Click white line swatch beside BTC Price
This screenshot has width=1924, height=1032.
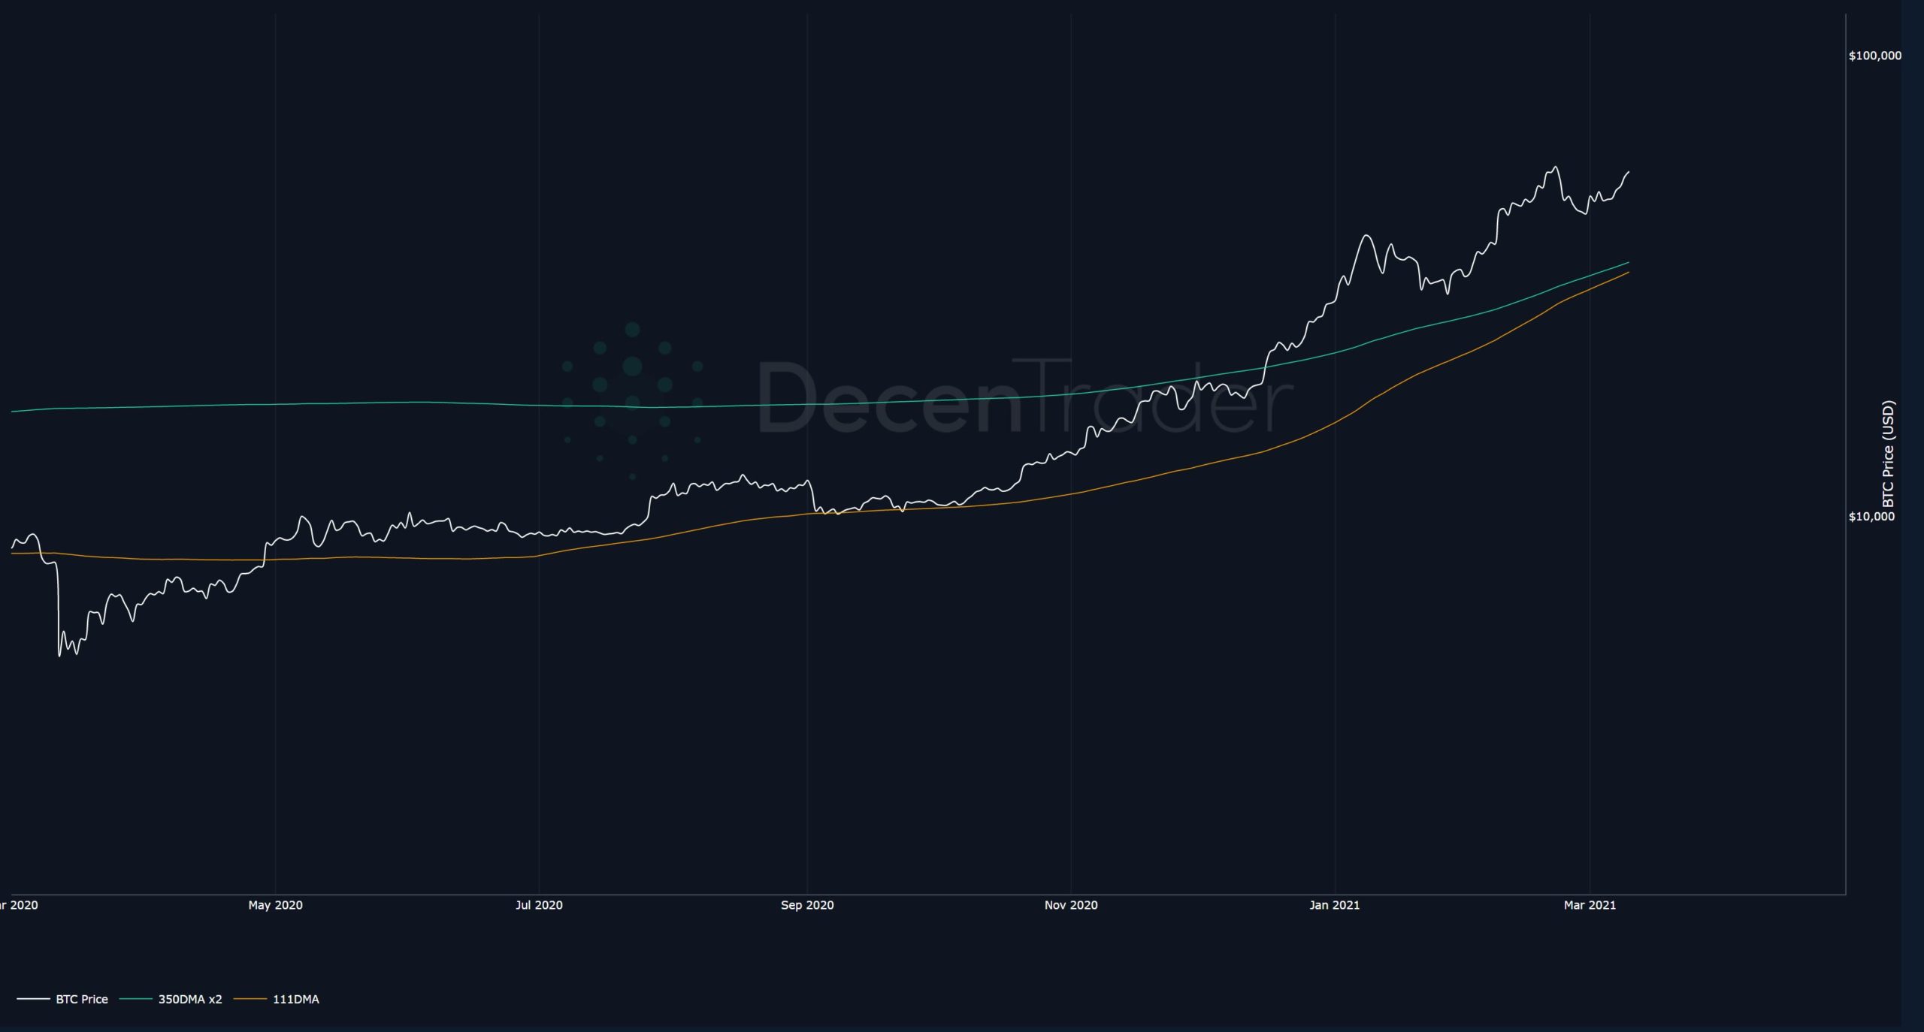(33, 999)
